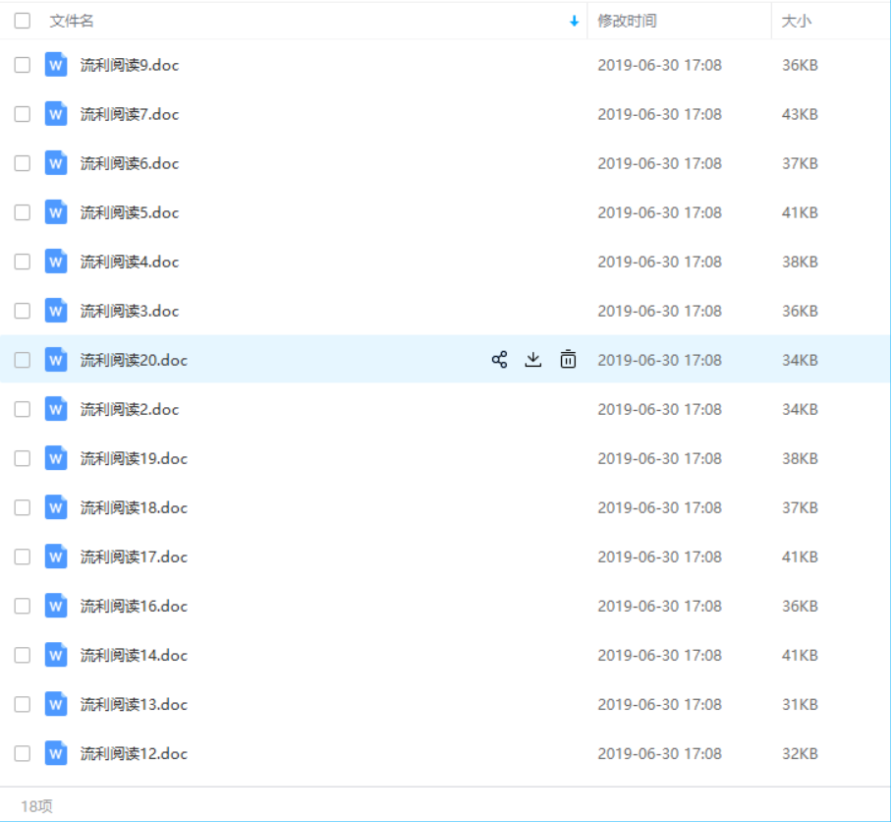Open the file name 流利阅读19.doc

pyautogui.click(x=134, y=458)
